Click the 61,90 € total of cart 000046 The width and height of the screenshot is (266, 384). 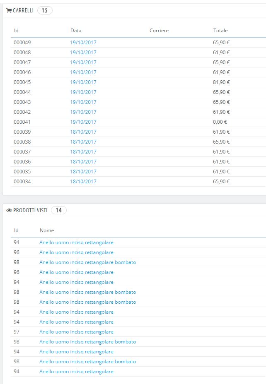click(x=221, y=72)
